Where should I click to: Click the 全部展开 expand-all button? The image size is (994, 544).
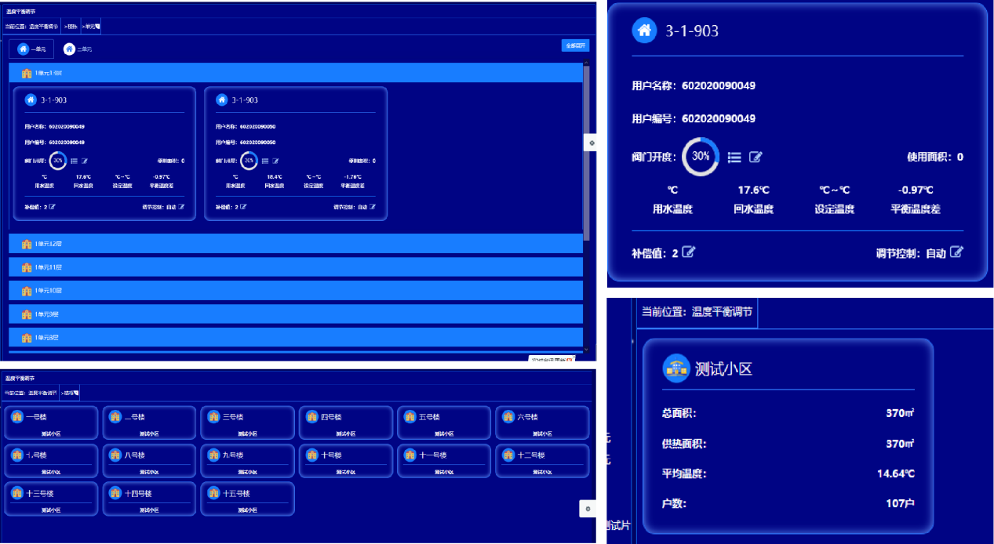point(574,45)
